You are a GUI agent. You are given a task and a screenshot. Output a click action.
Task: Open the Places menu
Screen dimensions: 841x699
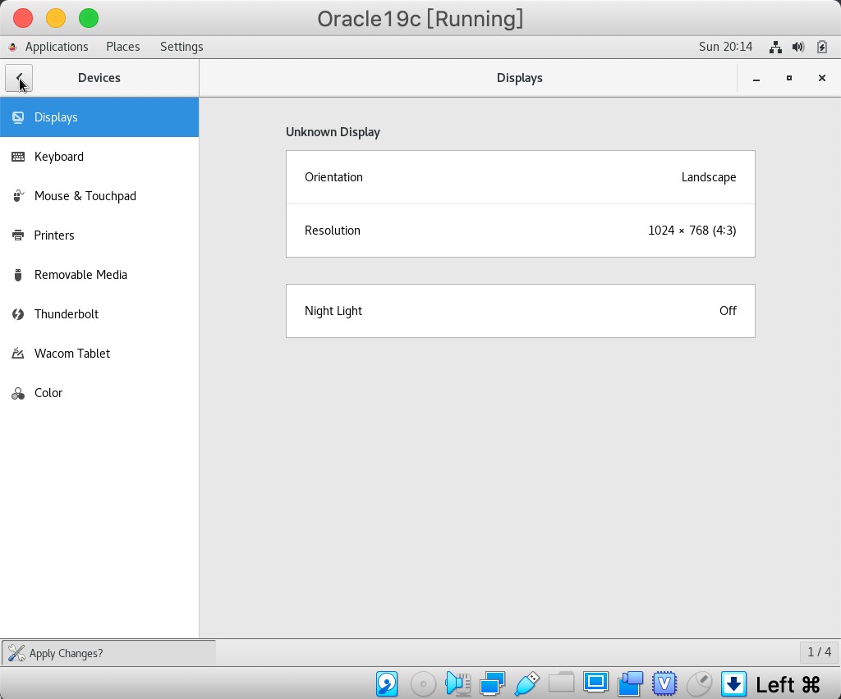point(123,47)
